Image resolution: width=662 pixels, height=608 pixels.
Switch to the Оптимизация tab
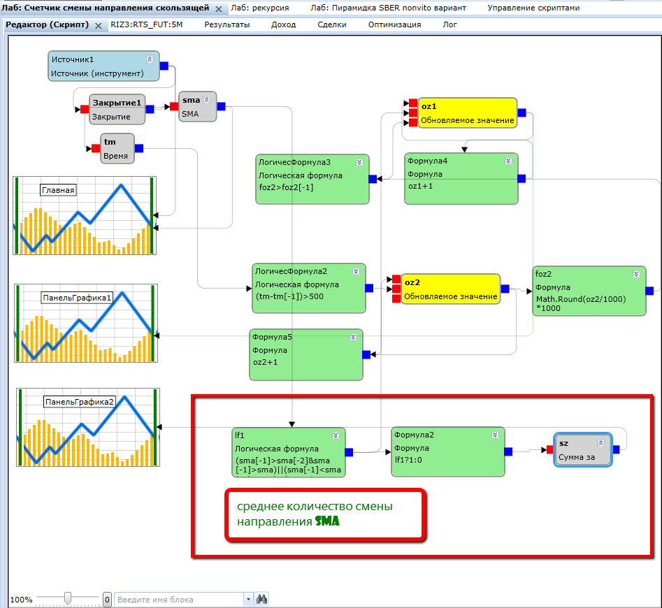point(394,25)
